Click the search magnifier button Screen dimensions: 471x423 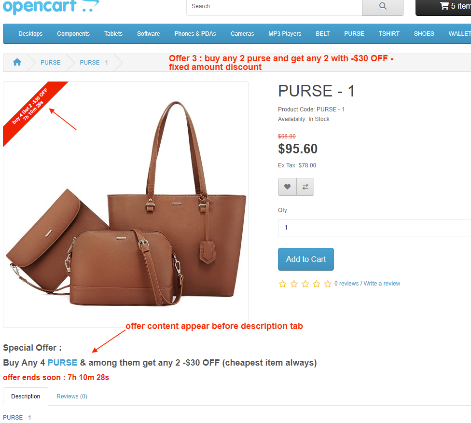[x=382, y=7]
